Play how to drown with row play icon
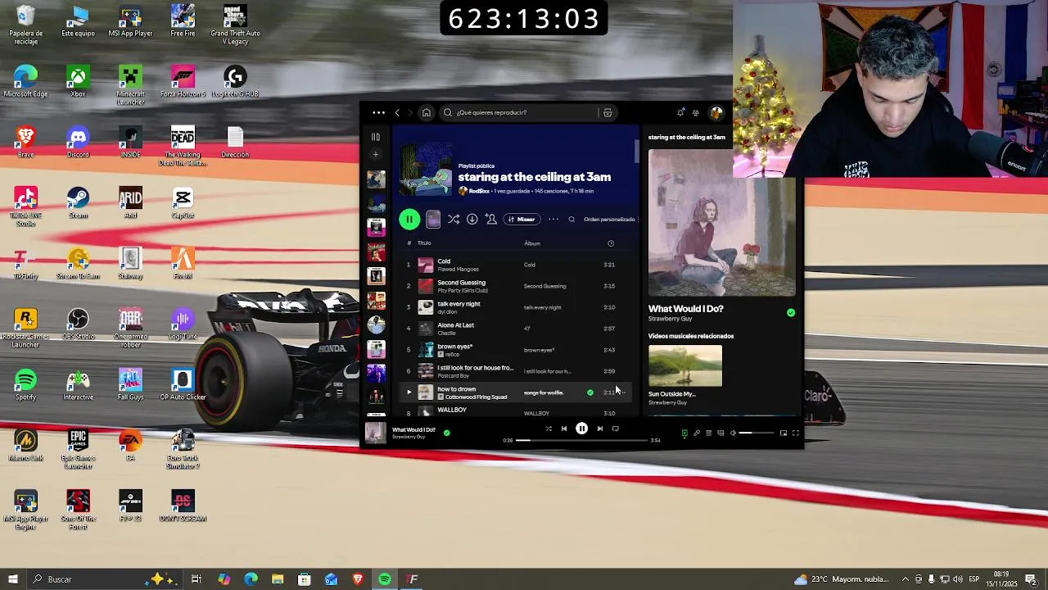Screen dimensions: 1048x590 pyautogui.click(x=409, y=393)
